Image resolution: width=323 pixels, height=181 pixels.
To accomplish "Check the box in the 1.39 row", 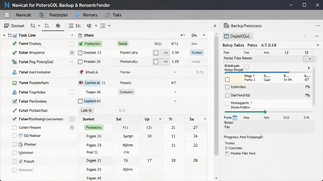I will pyautogui.click(x=156, y=53).
